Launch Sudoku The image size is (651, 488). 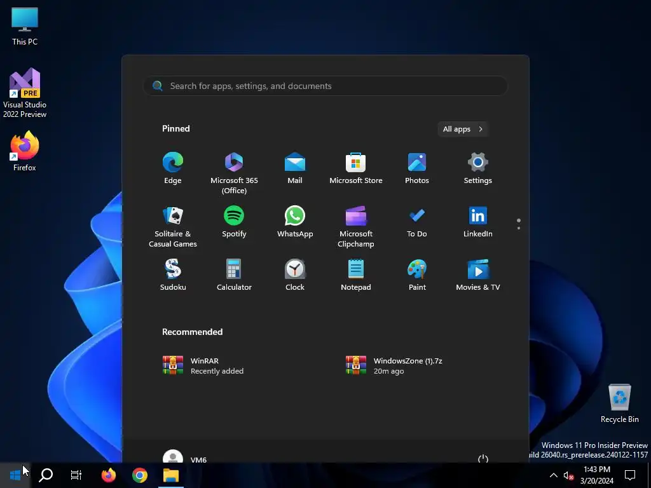click(173, 274)
